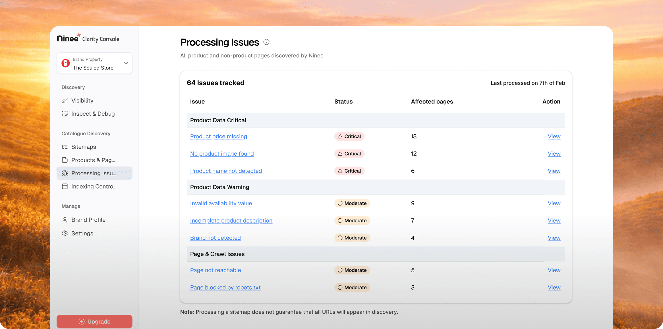Expand the Brand Property dropdown chevron

126,63
